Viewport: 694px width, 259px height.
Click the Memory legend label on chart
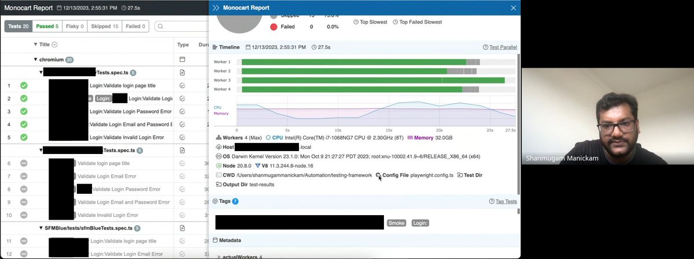click(x=221, y=114)
